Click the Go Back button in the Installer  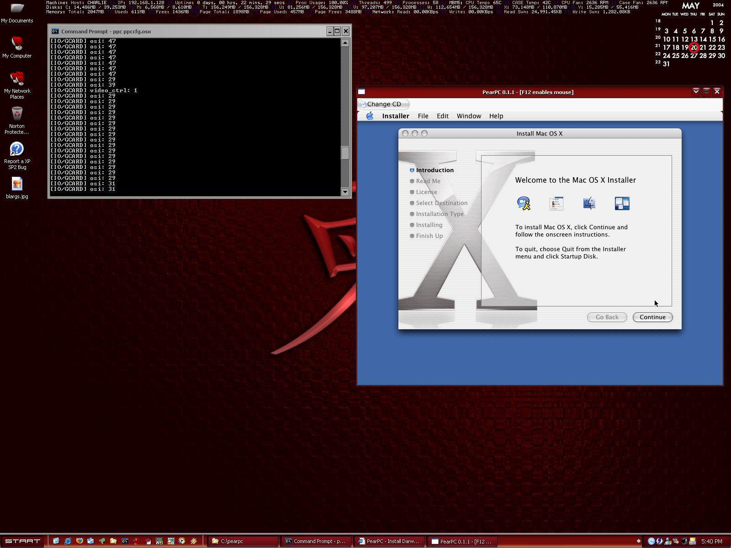607,317
